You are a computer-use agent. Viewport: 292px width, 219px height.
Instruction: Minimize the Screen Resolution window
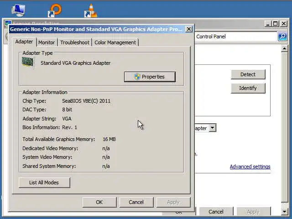click(x=268, y=24)
